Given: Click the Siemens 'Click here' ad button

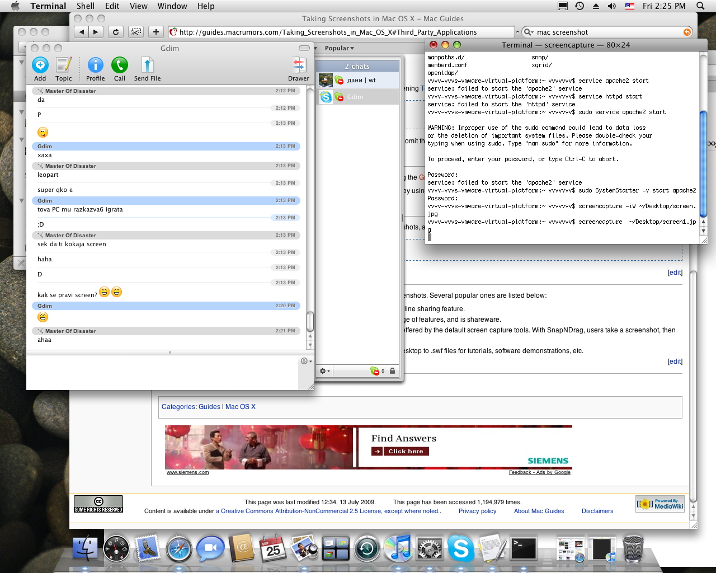Looking at the screenshot, I should [400, 451].
